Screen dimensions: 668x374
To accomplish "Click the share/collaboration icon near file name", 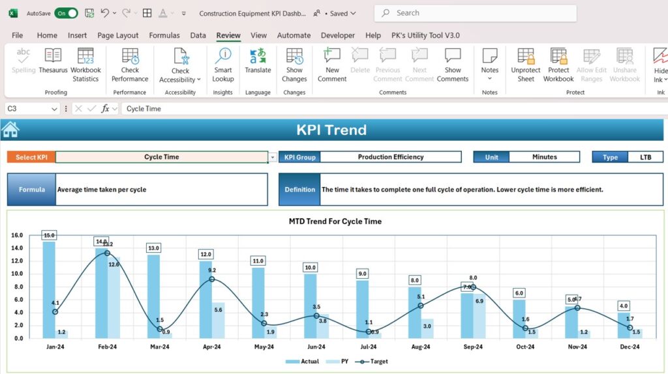I will coord(316,14).
